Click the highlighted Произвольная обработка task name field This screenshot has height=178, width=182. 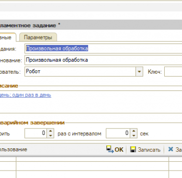pyautogui.click(x=103, y=48)
